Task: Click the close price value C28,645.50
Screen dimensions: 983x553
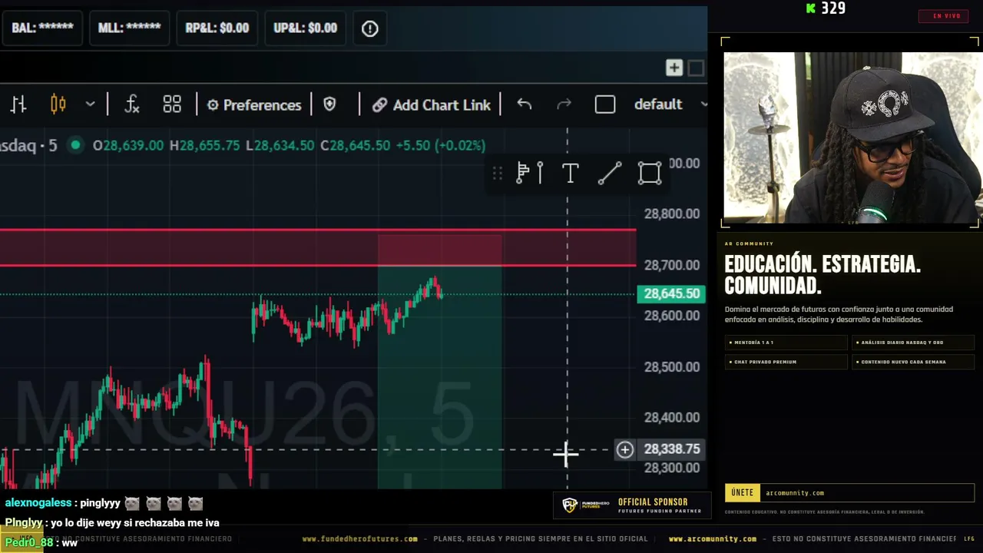Action: pos(355,146)
